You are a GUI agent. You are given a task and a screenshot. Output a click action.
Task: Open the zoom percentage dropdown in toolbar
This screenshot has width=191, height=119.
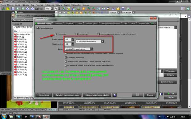pos(52,9)
